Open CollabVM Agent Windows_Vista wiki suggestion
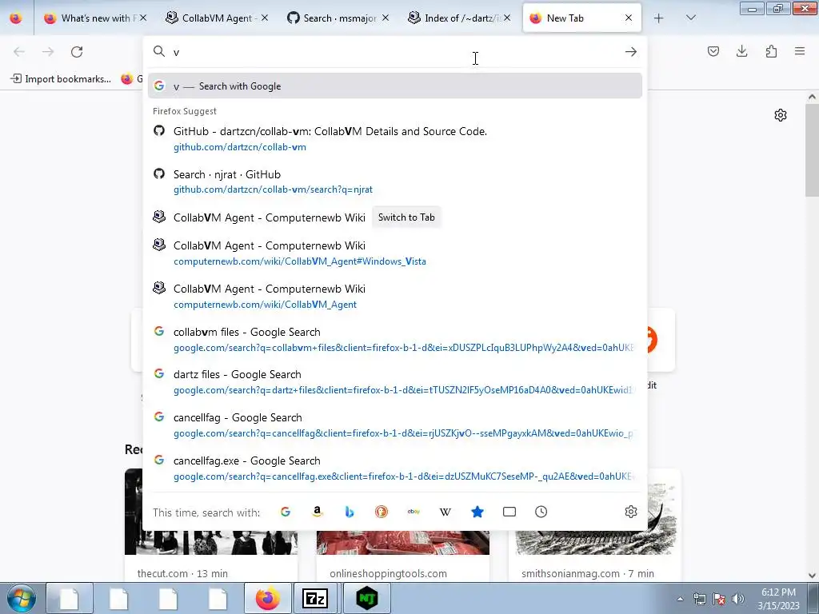Screen dimensions: 819x614 (x=394, y=253)
